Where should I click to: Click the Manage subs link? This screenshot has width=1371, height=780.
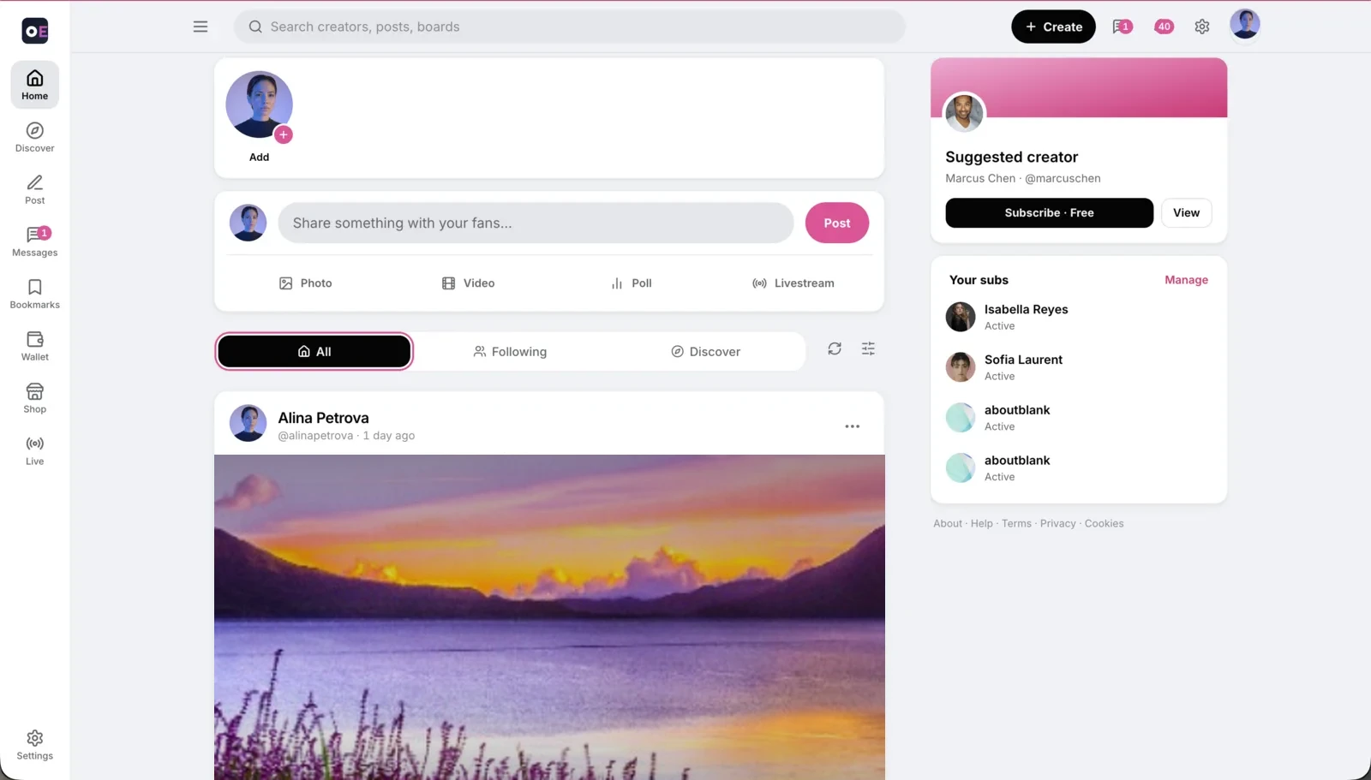click(1186, 280)
